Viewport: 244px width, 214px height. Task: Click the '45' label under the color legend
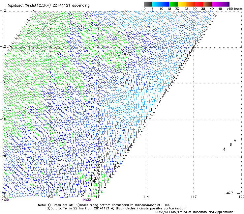coord(220,9)
